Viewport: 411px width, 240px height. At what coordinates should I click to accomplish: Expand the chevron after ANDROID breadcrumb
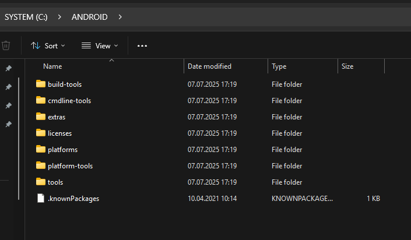[120, 17]
